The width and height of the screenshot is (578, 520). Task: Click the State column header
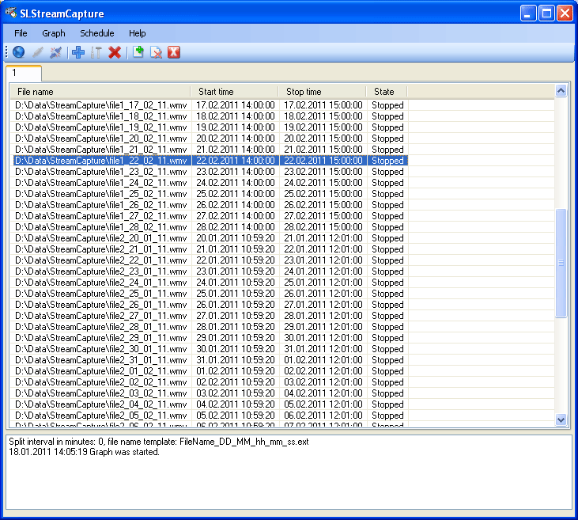(387, 92)
